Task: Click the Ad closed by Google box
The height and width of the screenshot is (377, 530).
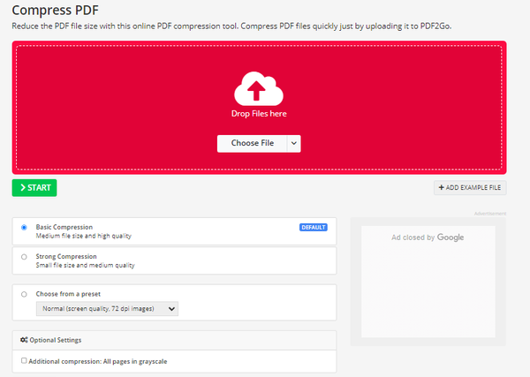Action: (x=428, y=282)
